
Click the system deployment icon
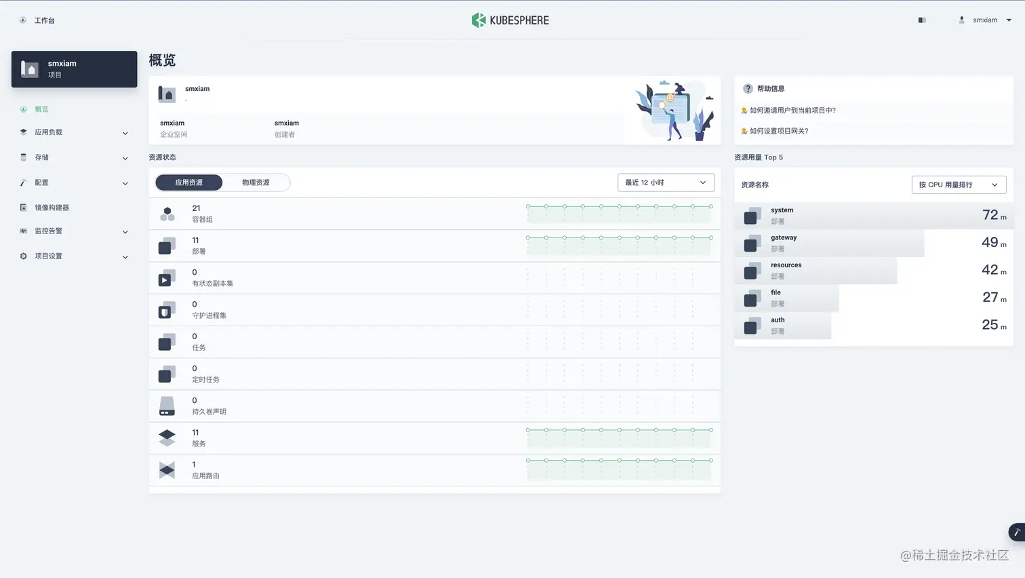[x=752, y=216]
